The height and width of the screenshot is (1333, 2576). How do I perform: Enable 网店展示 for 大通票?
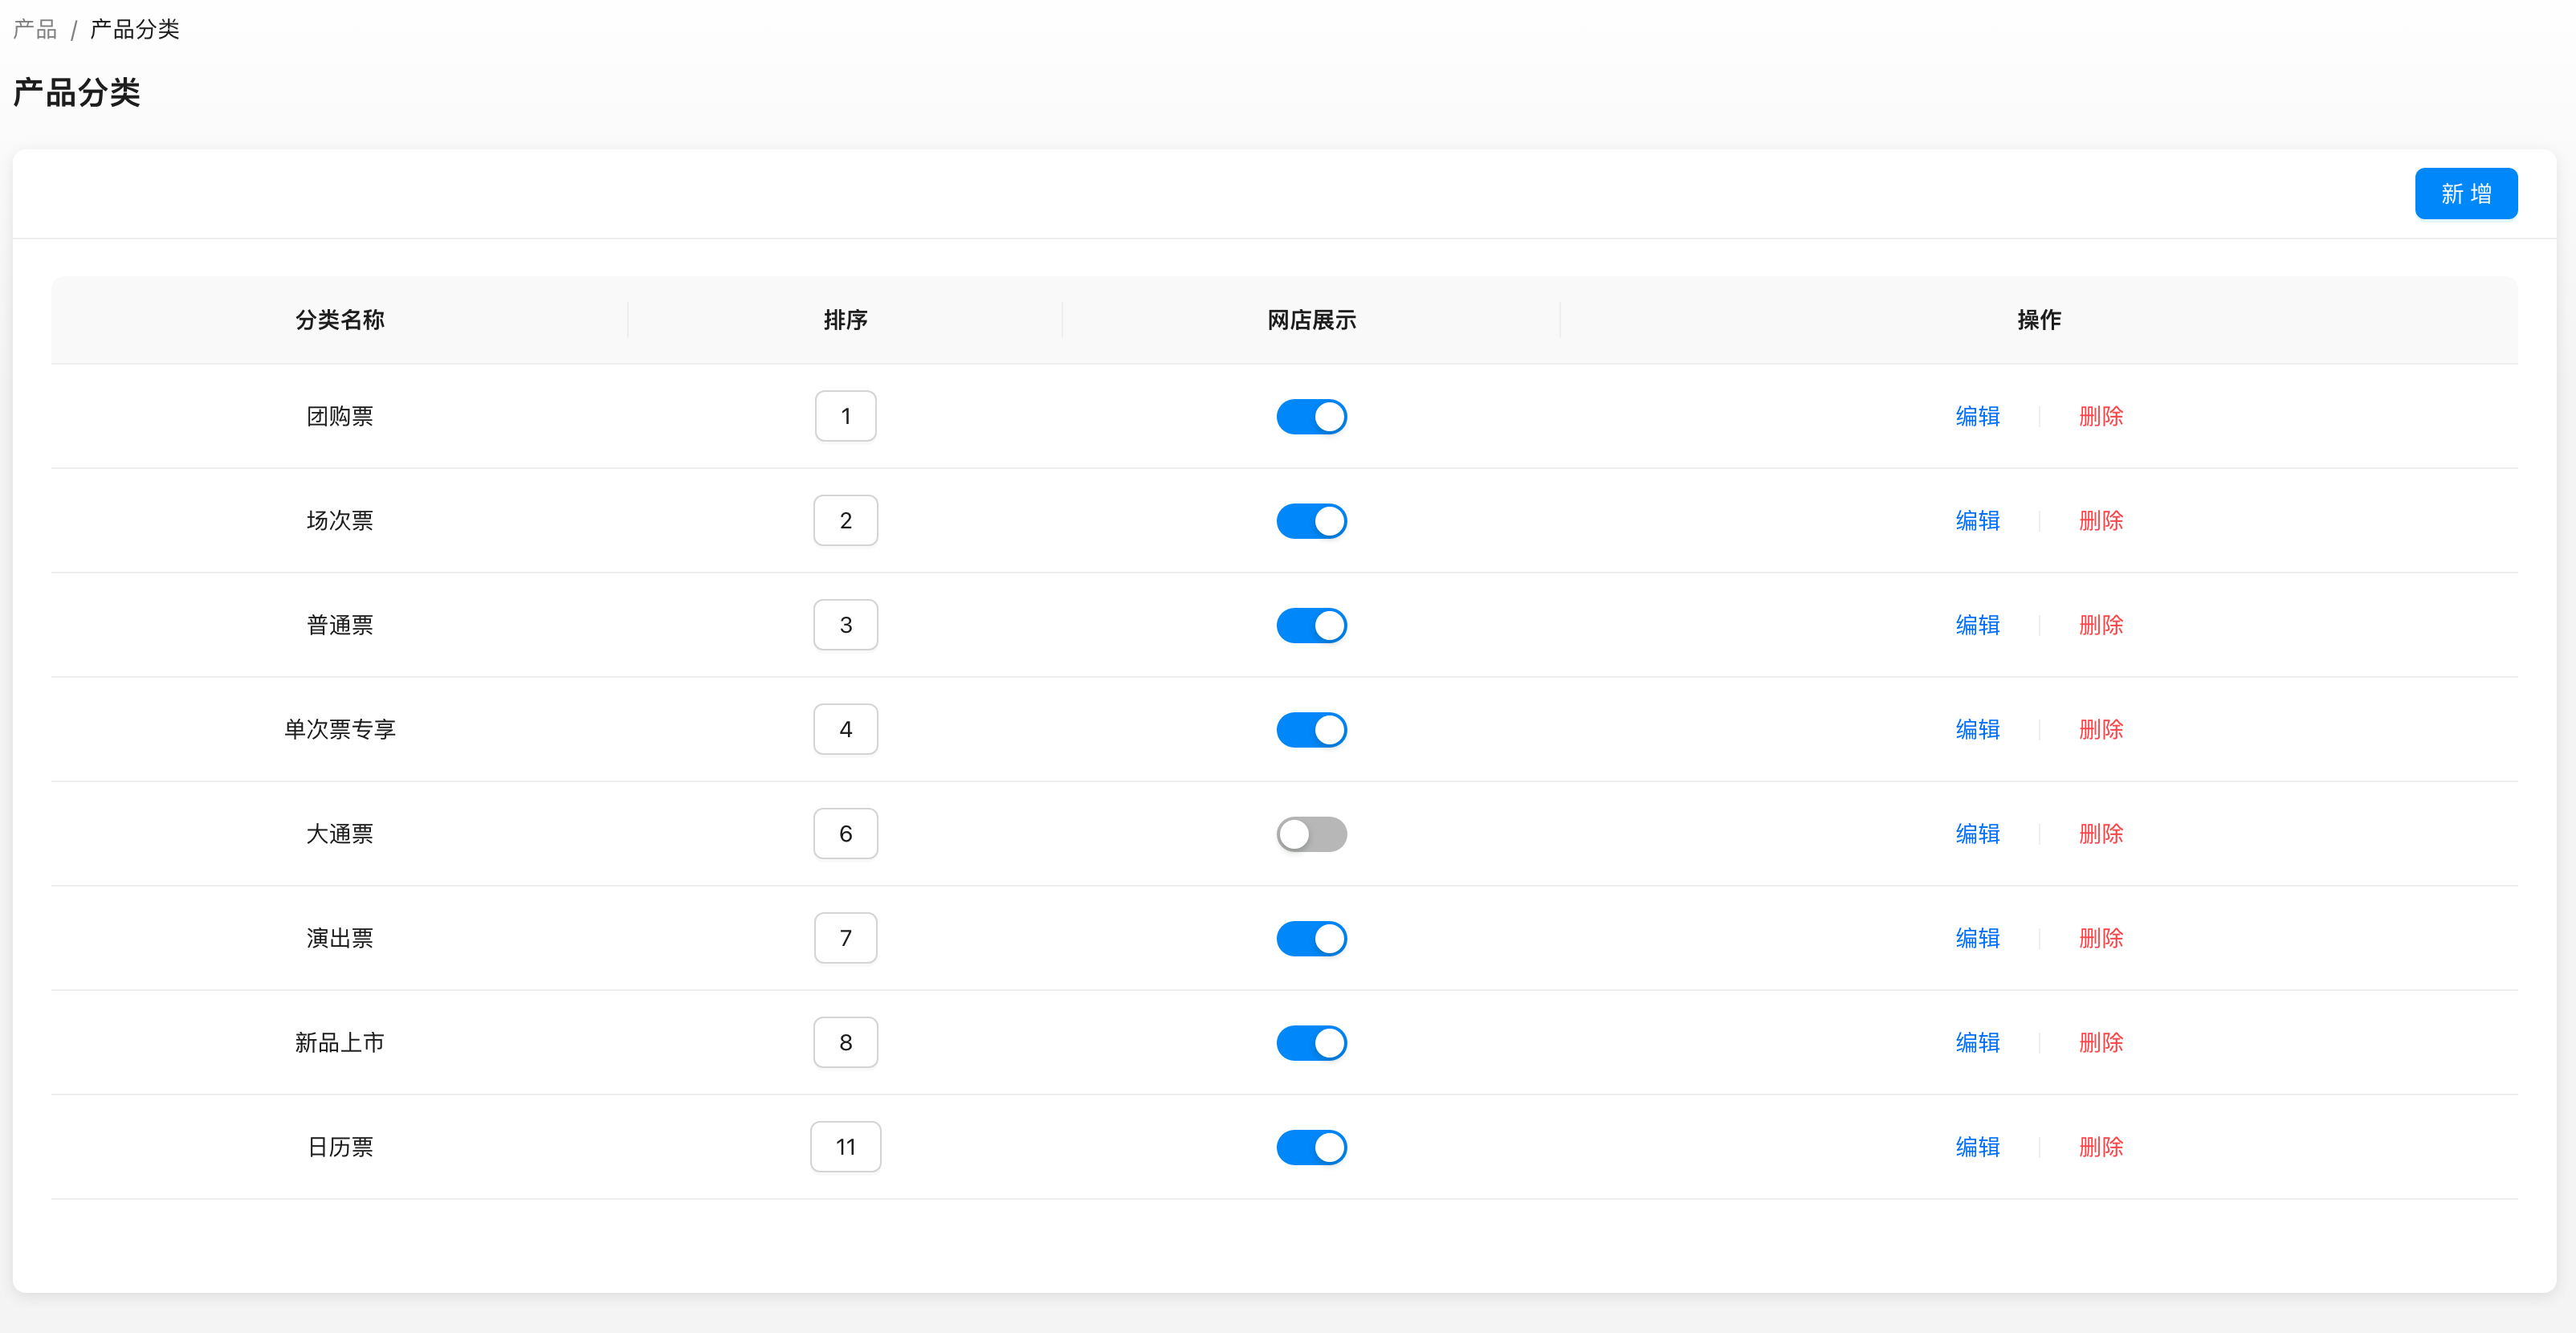click(1311, 833)
